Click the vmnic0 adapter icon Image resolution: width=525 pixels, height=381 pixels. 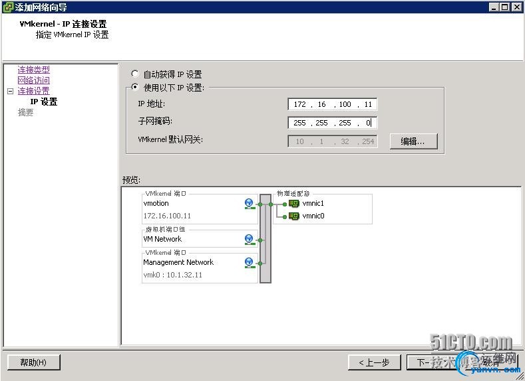[x=293, y=216]
